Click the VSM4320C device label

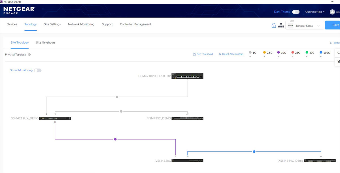coord(163,161)
